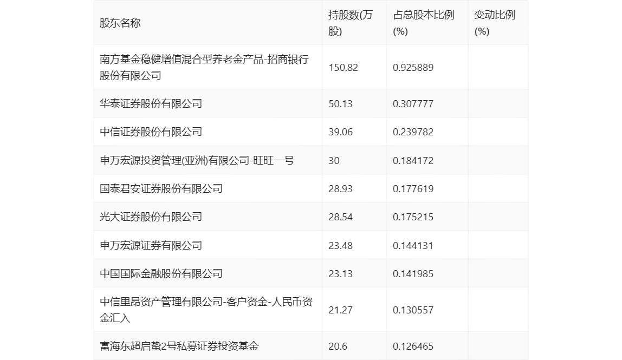Select 华泰证券股份有限公司 row name

151,103
